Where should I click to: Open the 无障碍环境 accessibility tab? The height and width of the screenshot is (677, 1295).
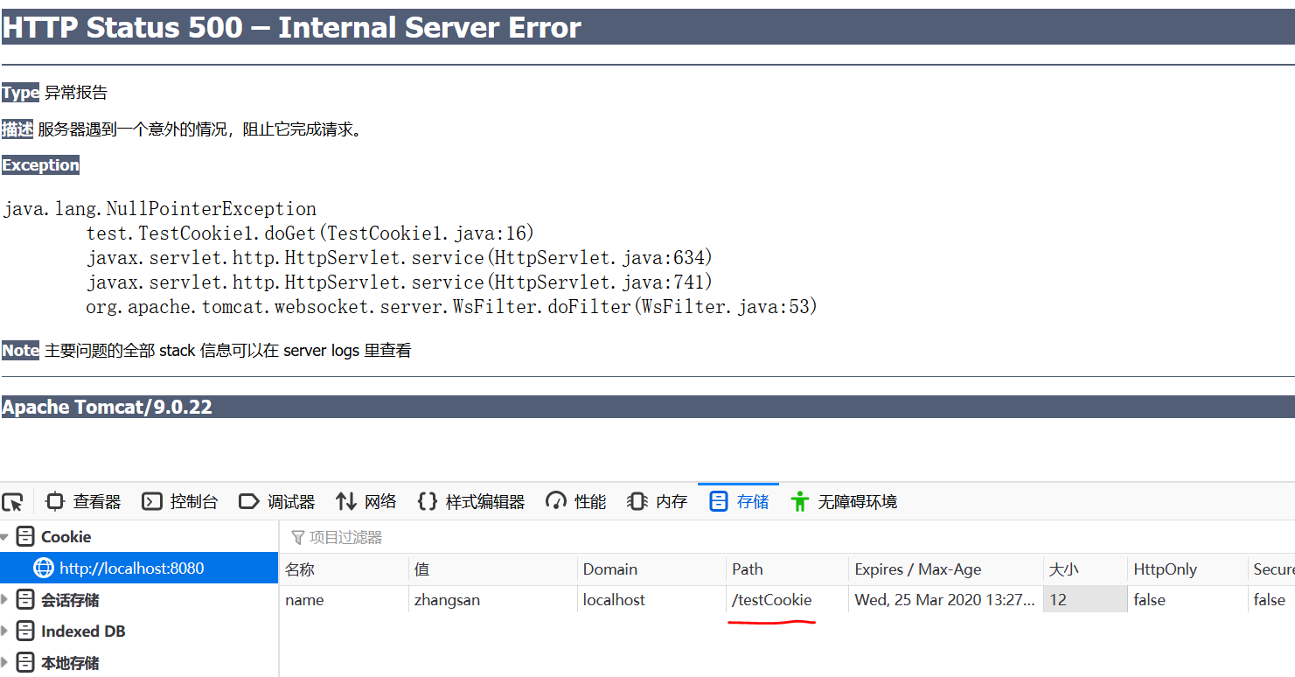point(844,502)
